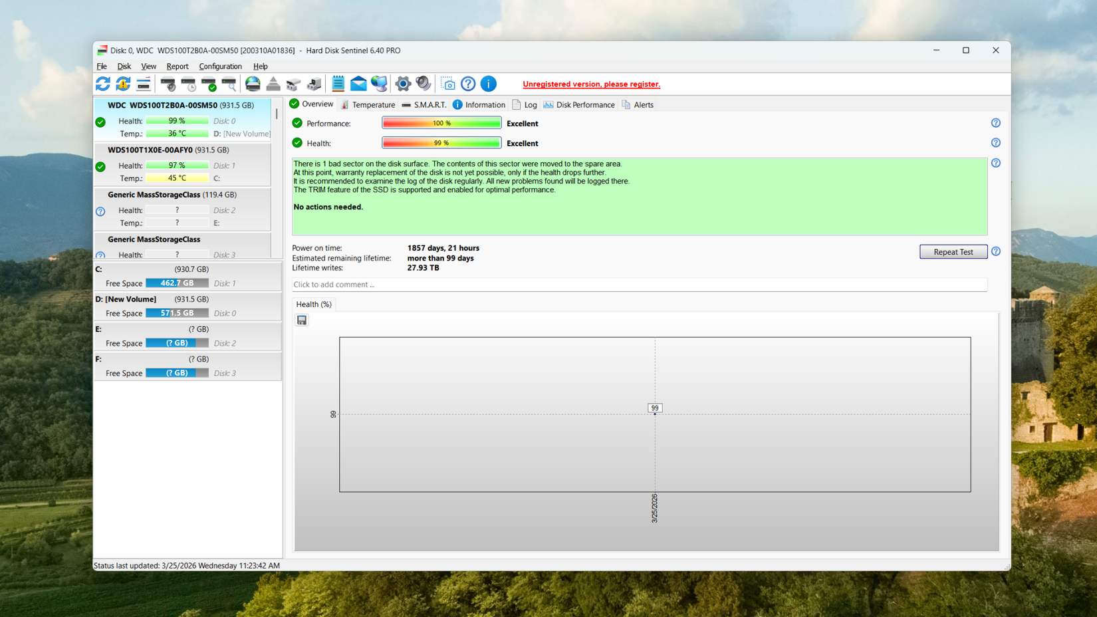Click the Repeat Test button
This screenshot has width=1097, height=617.
[953, 251]
